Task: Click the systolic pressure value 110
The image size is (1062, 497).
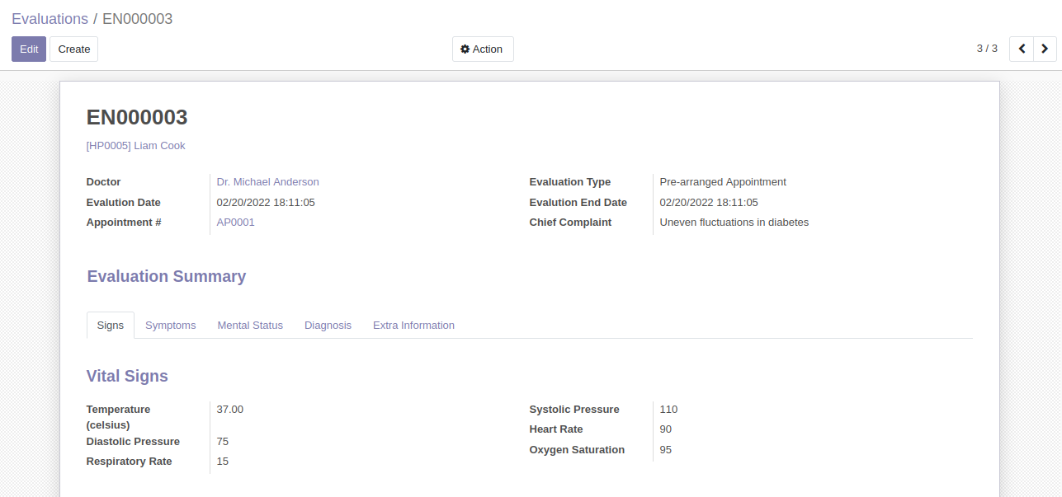Action: [x=668, y=410]
